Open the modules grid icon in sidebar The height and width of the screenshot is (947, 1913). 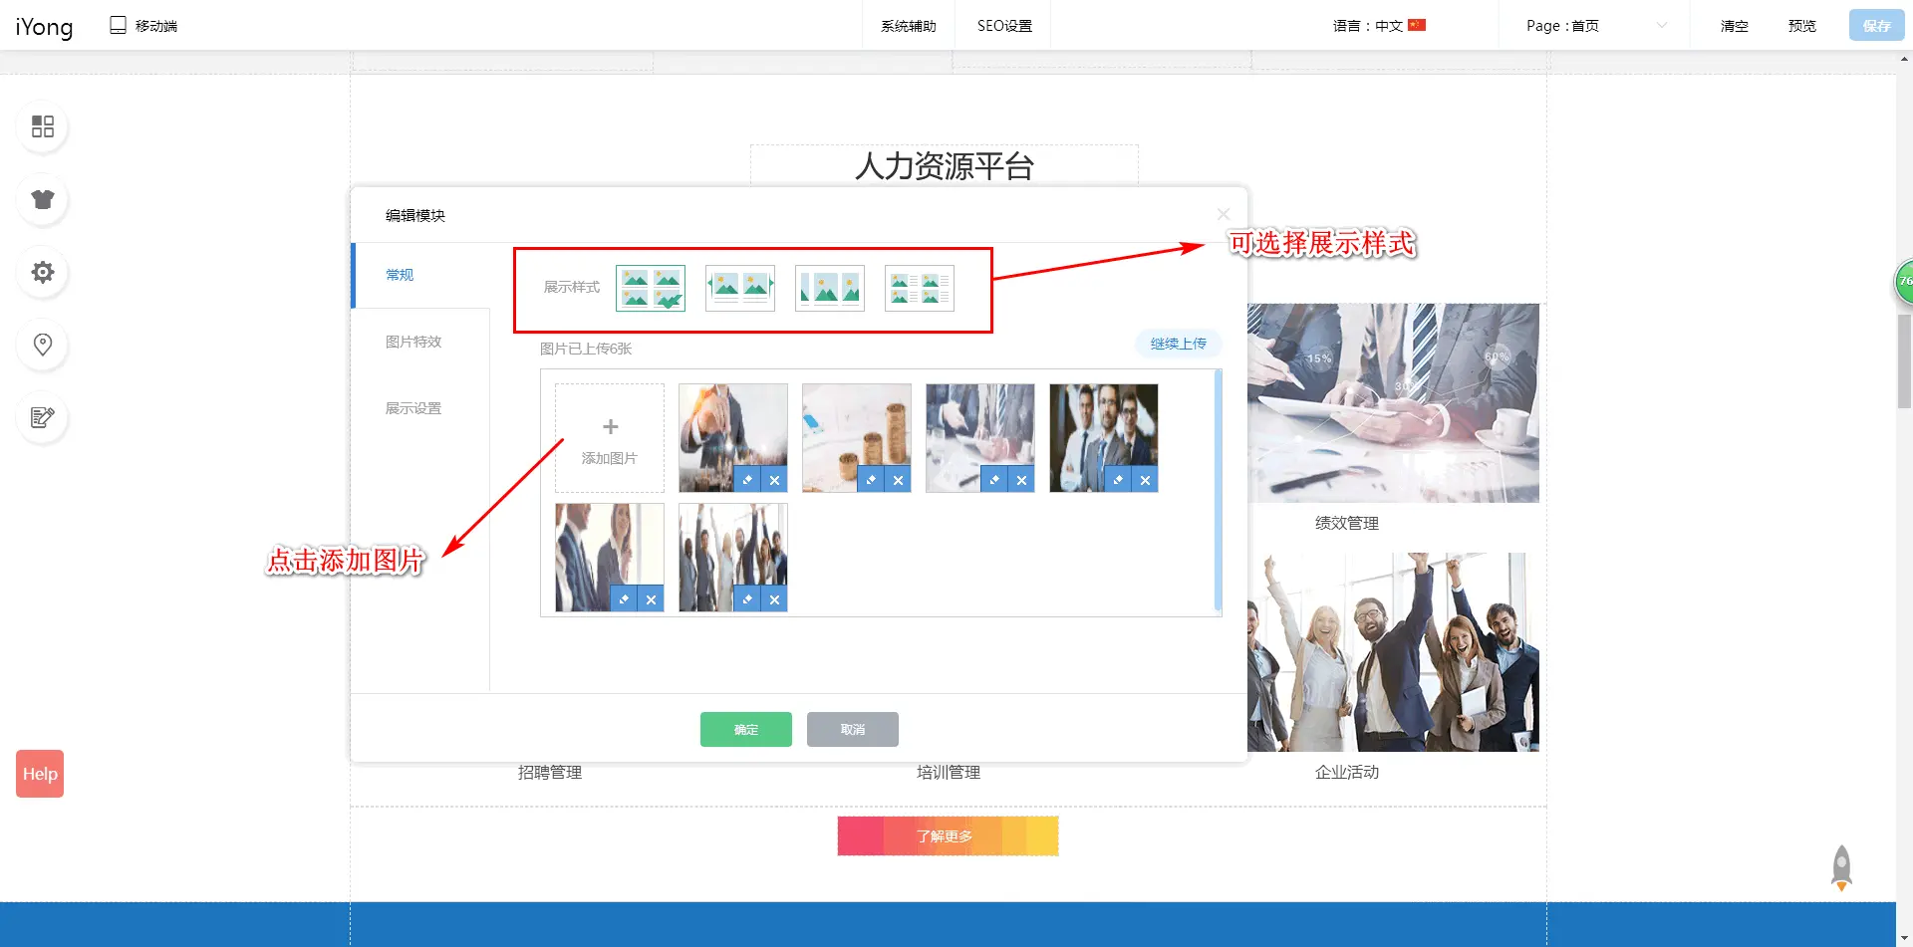click(x=42, y=126)
